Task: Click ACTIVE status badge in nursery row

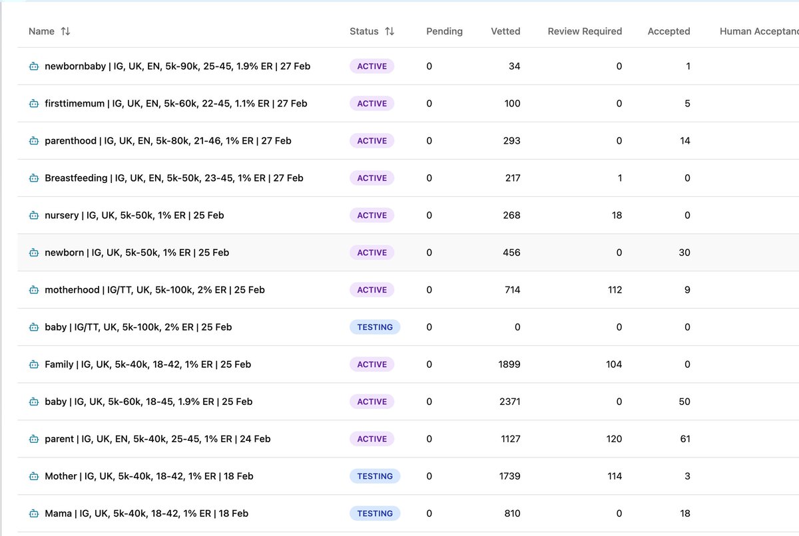Action: 372,215
